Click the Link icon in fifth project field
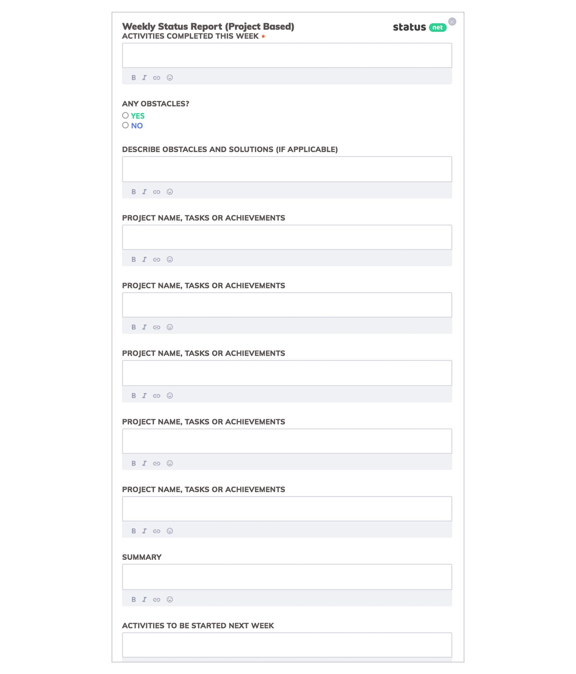This screenshot has height=674, width=576. click(157, 531)
